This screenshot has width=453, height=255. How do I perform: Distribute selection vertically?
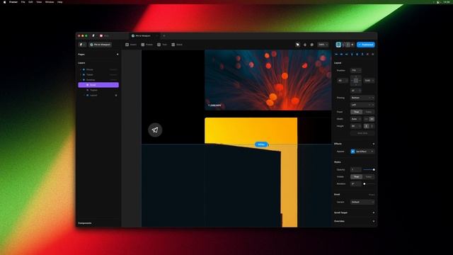pos(373,55)
